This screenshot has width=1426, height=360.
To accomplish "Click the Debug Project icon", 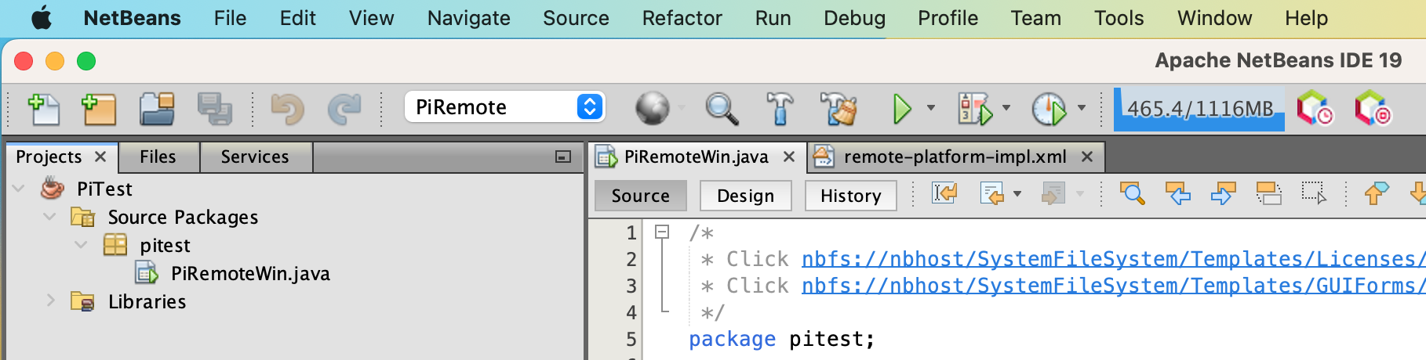I will click(x=974, y=109).
